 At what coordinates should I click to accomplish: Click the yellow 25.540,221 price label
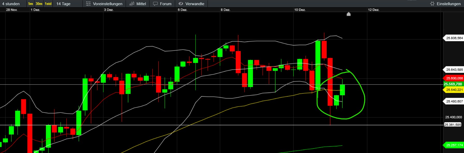(x=454, y=90)
